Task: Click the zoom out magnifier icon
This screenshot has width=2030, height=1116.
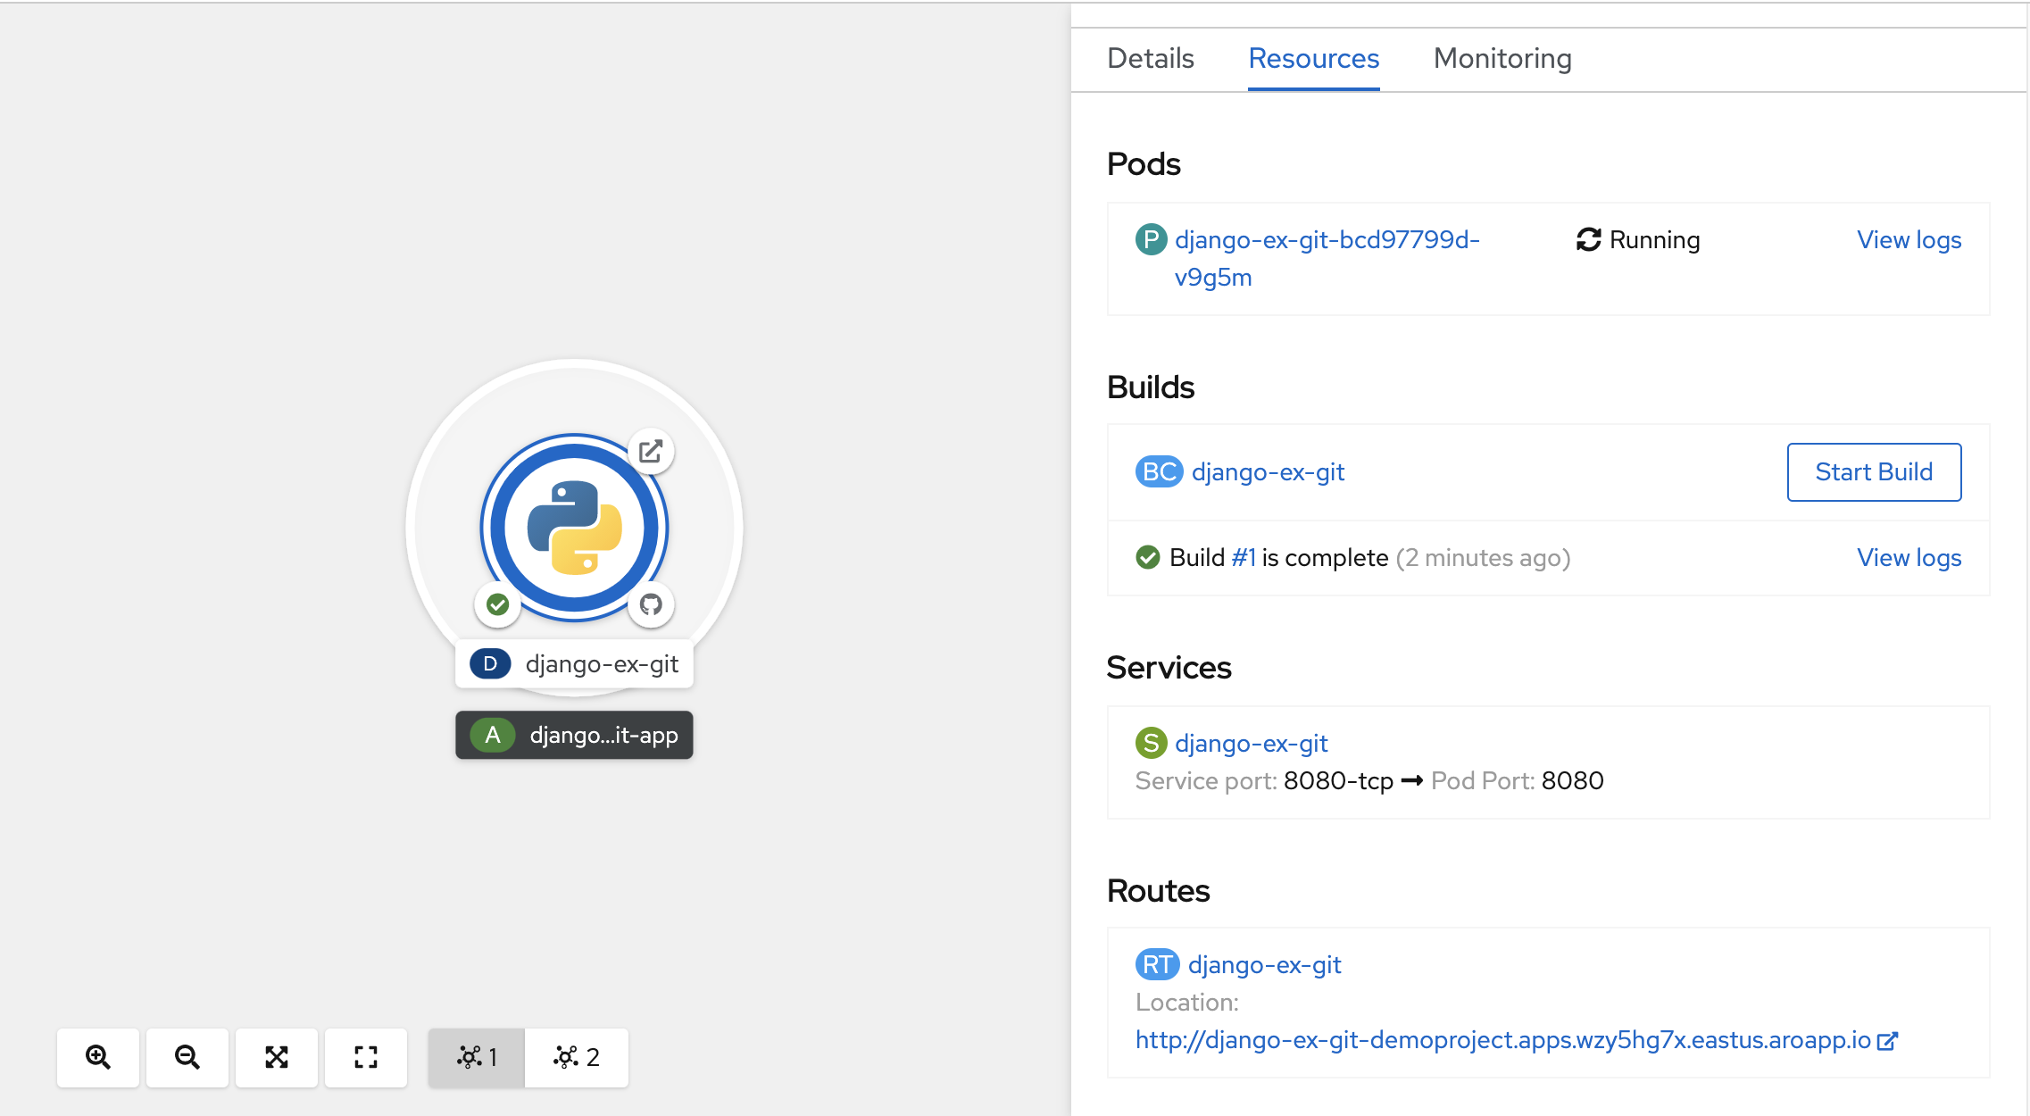Action: click(186, 1055)
